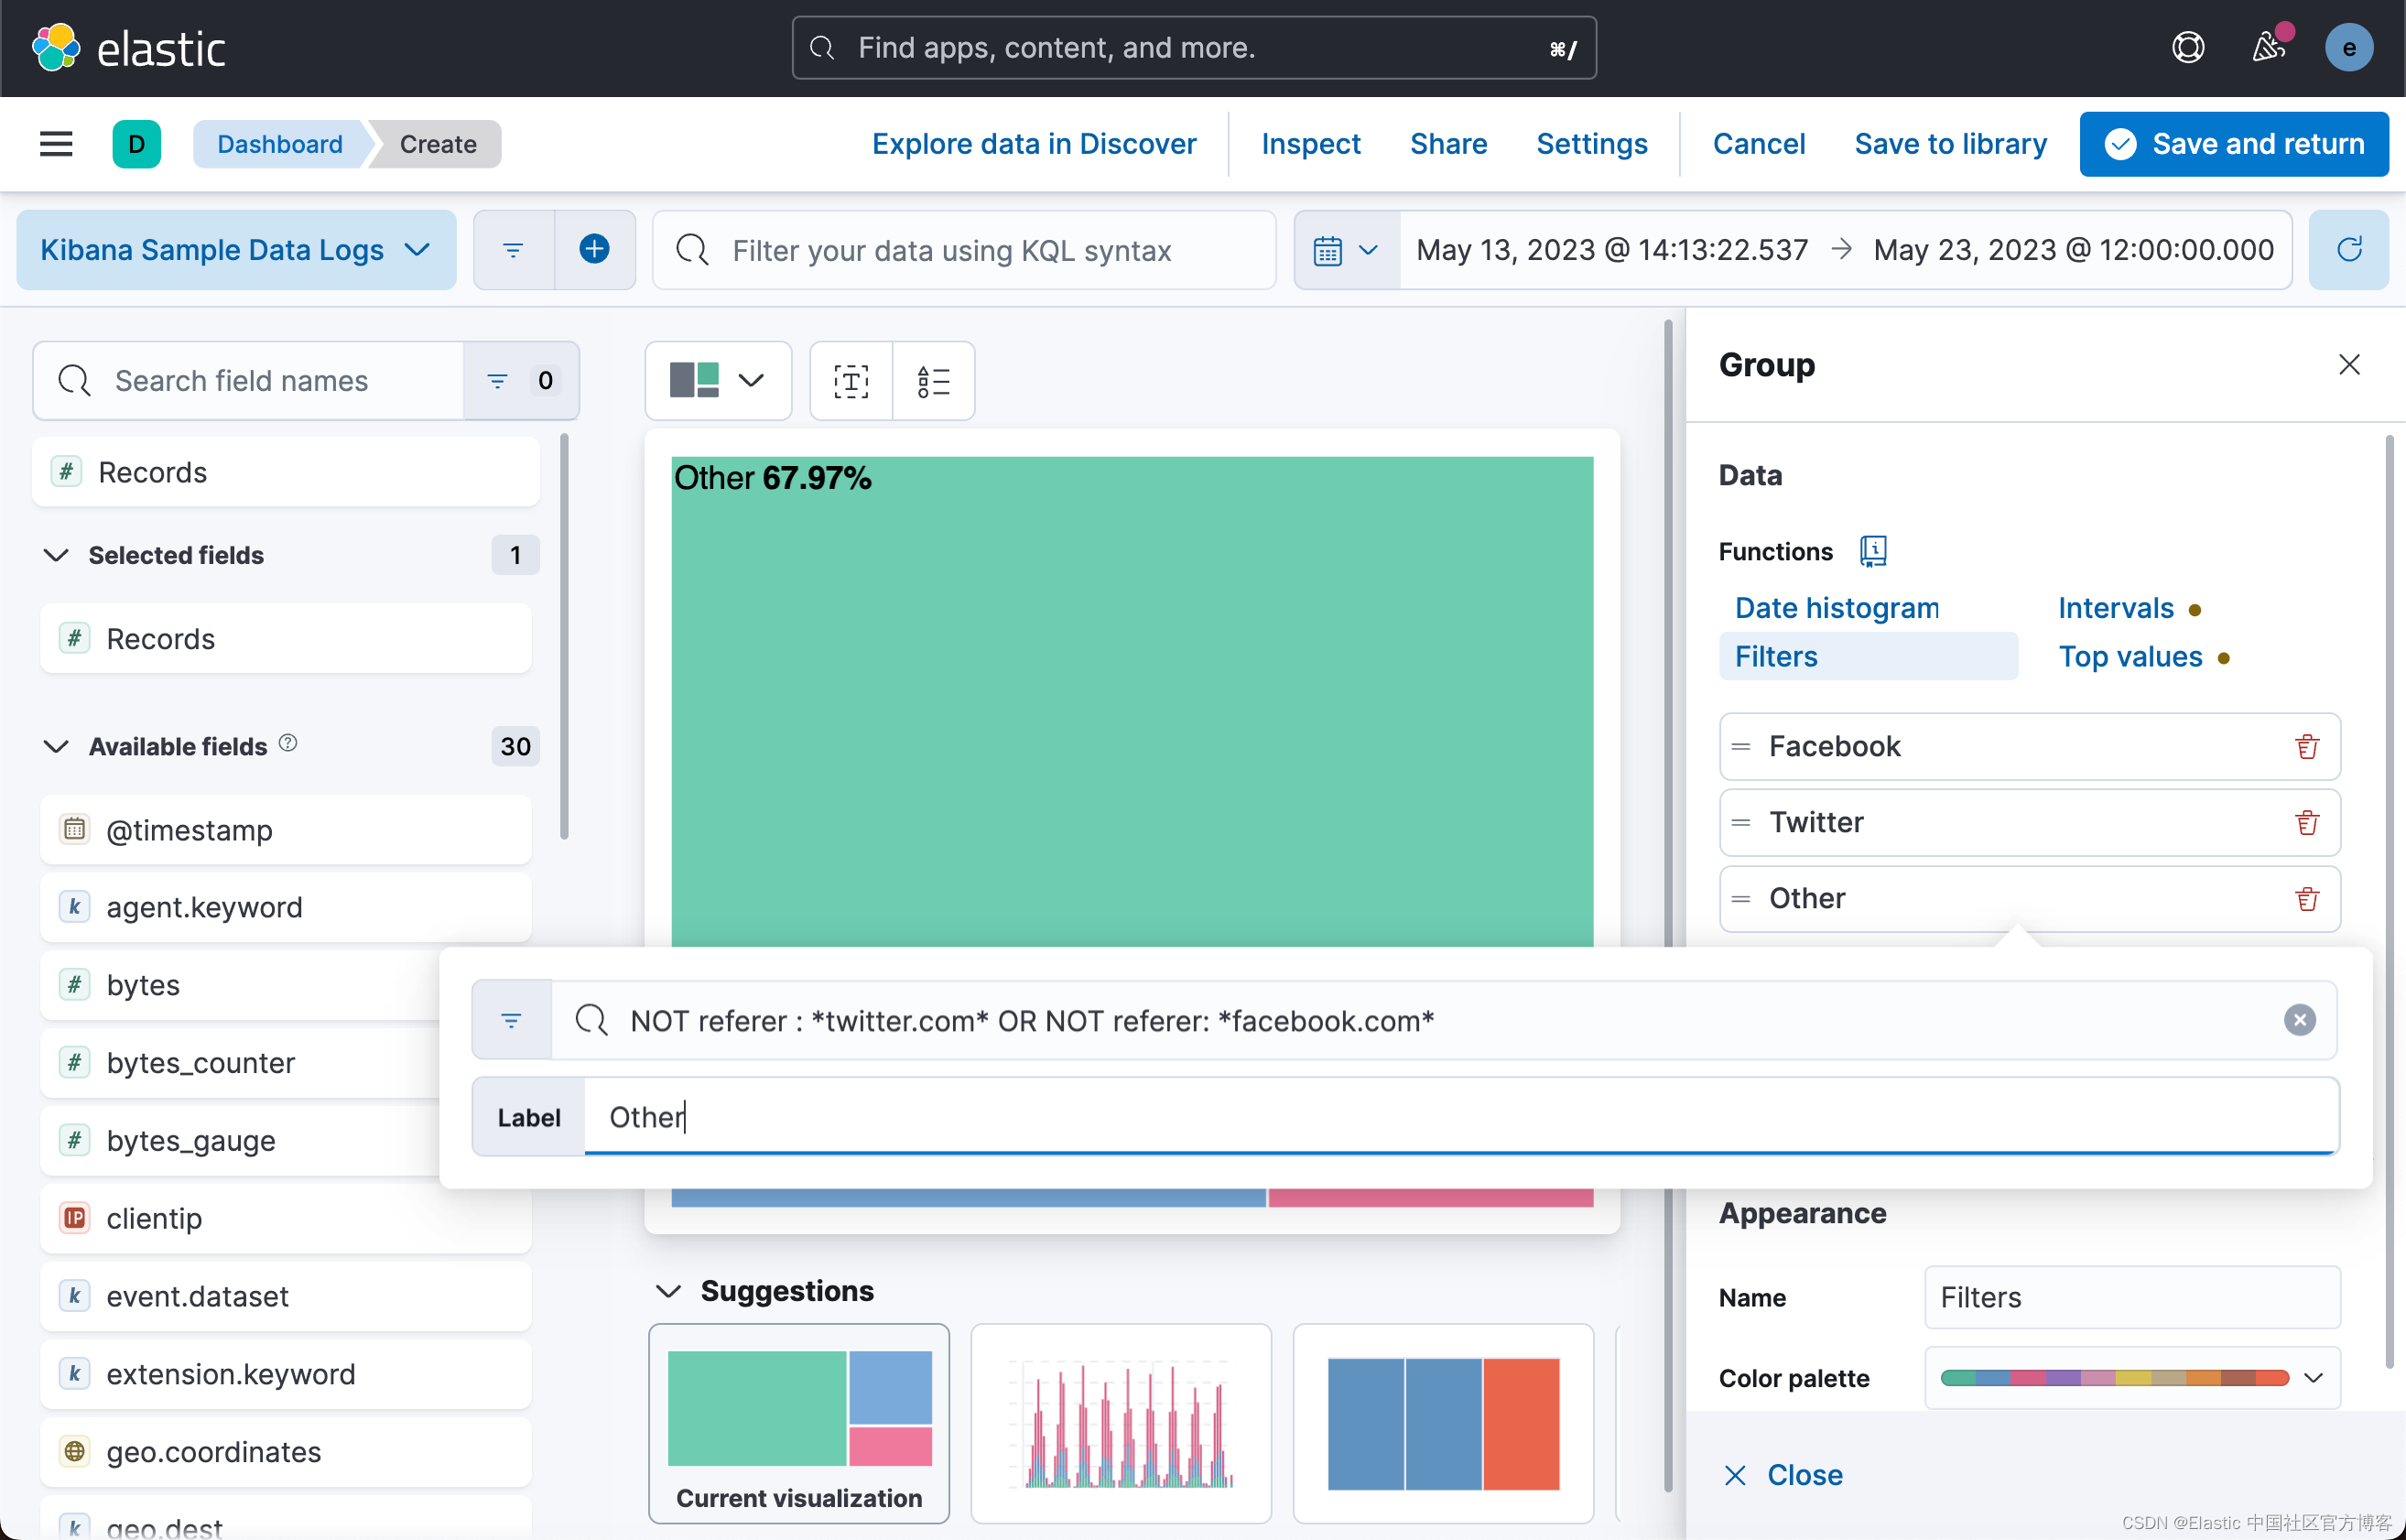Click Save to library
This screenshot has height=1540, width=2406.
1950,144
